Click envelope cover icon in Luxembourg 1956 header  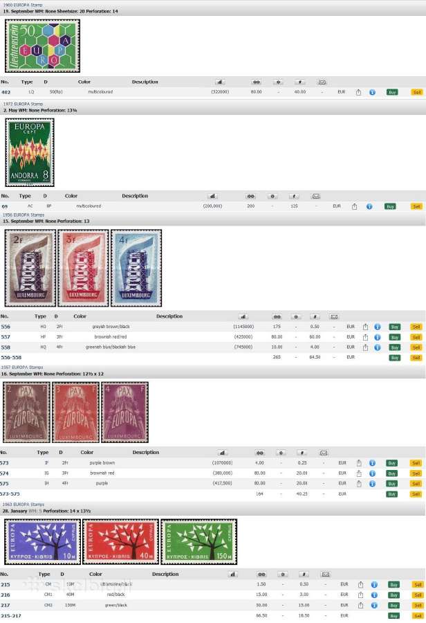pyautogui.click(x=334, y=317)
